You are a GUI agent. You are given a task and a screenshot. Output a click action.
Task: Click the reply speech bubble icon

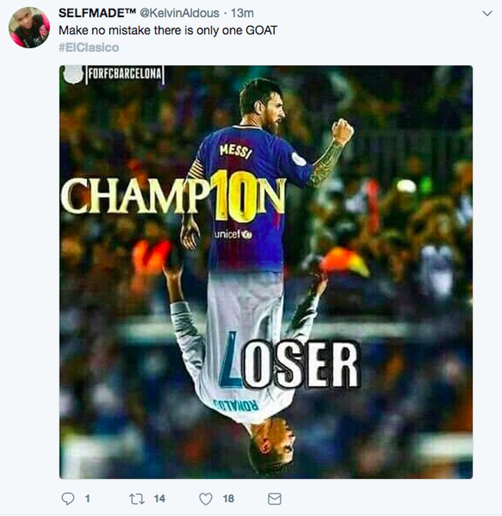[68, 498]
